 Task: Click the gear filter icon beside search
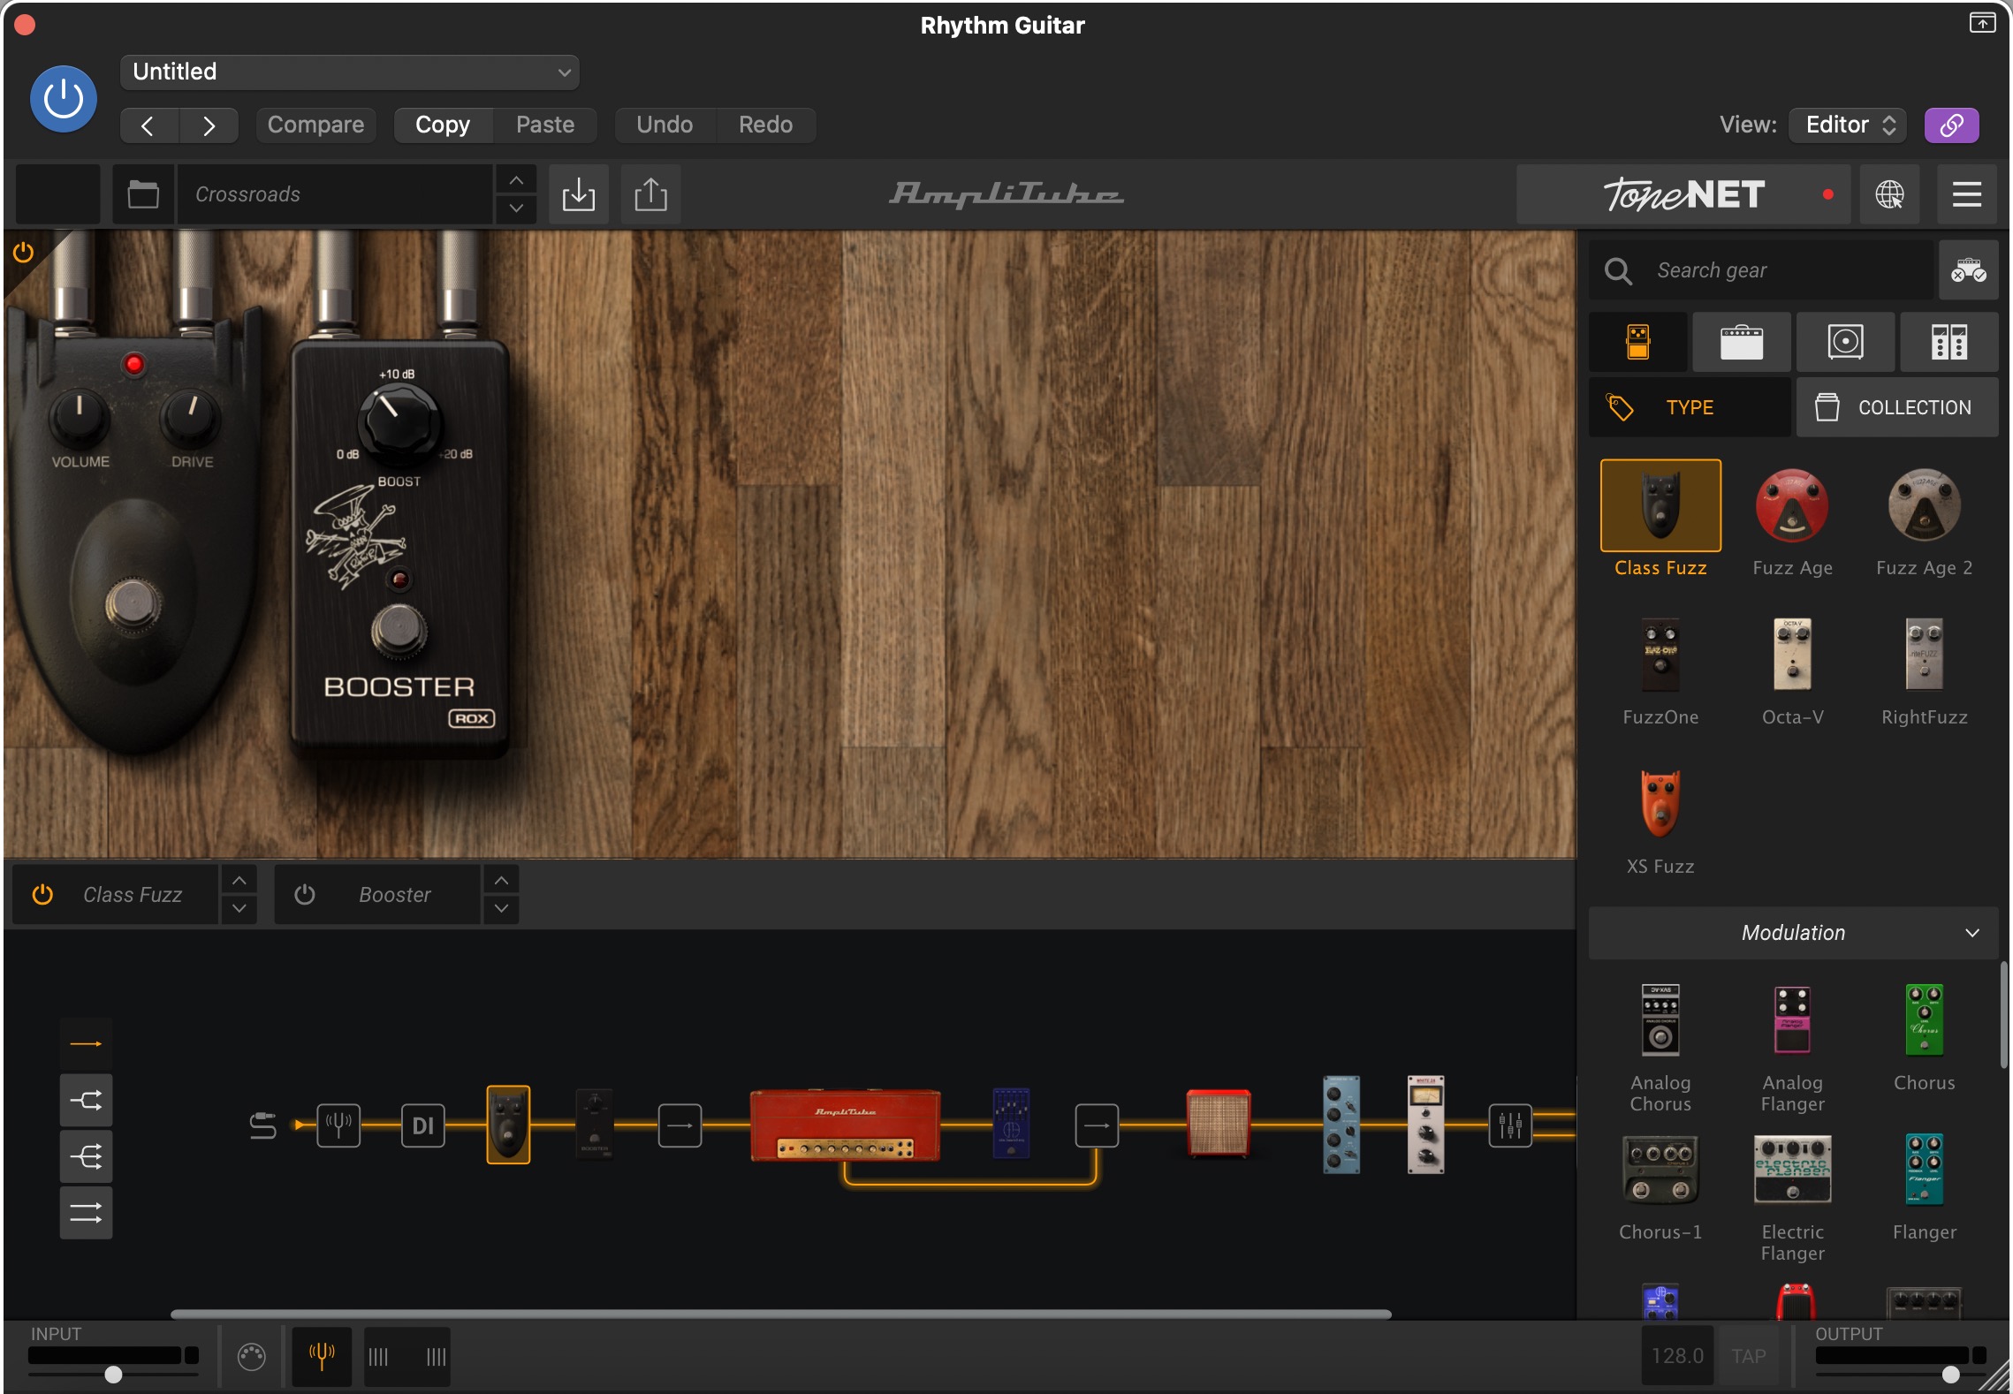coord(1968,269)
